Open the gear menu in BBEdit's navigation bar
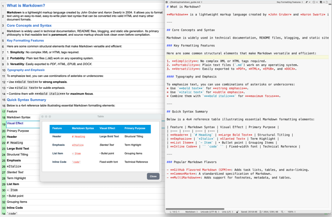The width and height of the screenshot is (332, 217). pos(167,2)
